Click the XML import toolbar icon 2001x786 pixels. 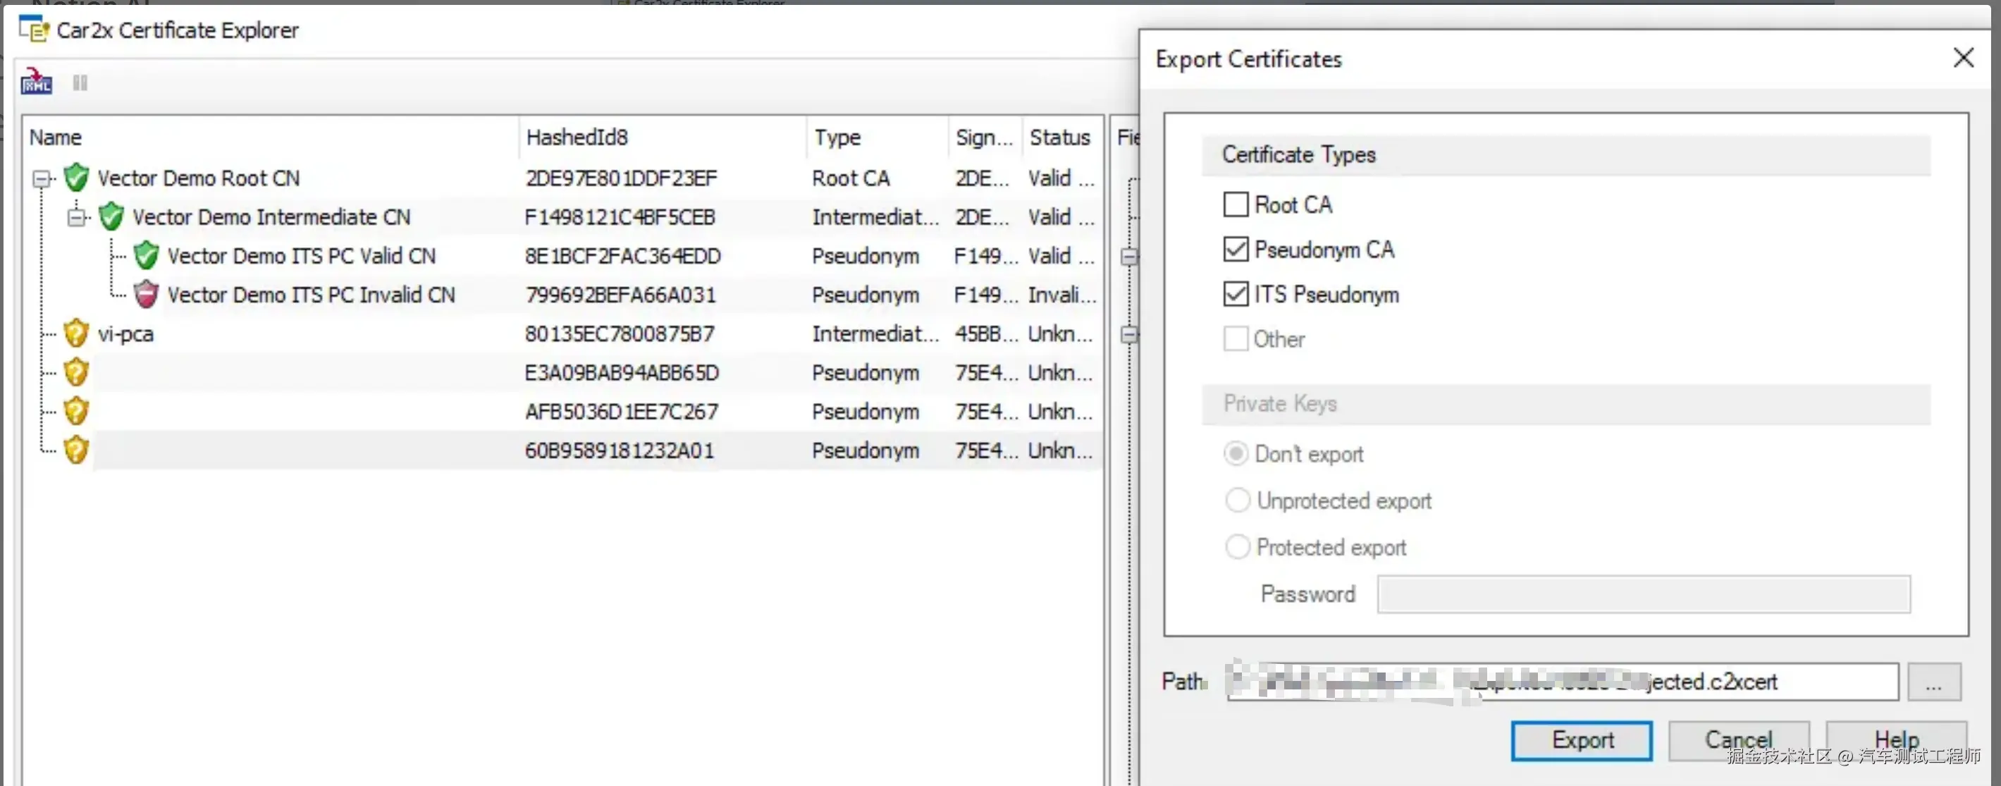(x=36, y=82)
